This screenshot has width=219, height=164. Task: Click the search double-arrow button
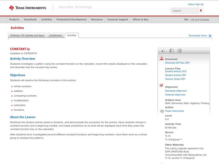pos(201,10)
